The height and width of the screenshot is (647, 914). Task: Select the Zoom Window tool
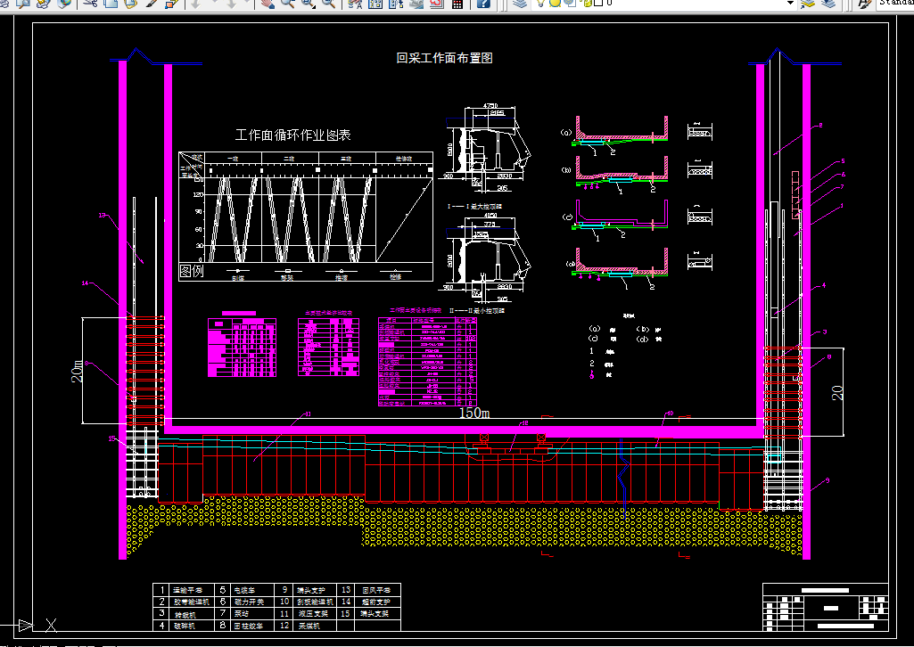coord(308,3)
